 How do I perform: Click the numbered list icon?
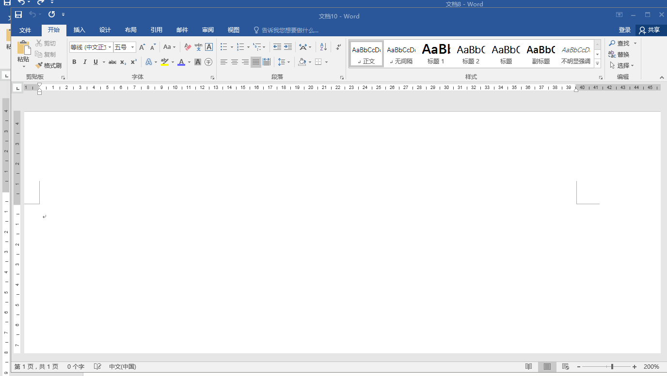240,47
